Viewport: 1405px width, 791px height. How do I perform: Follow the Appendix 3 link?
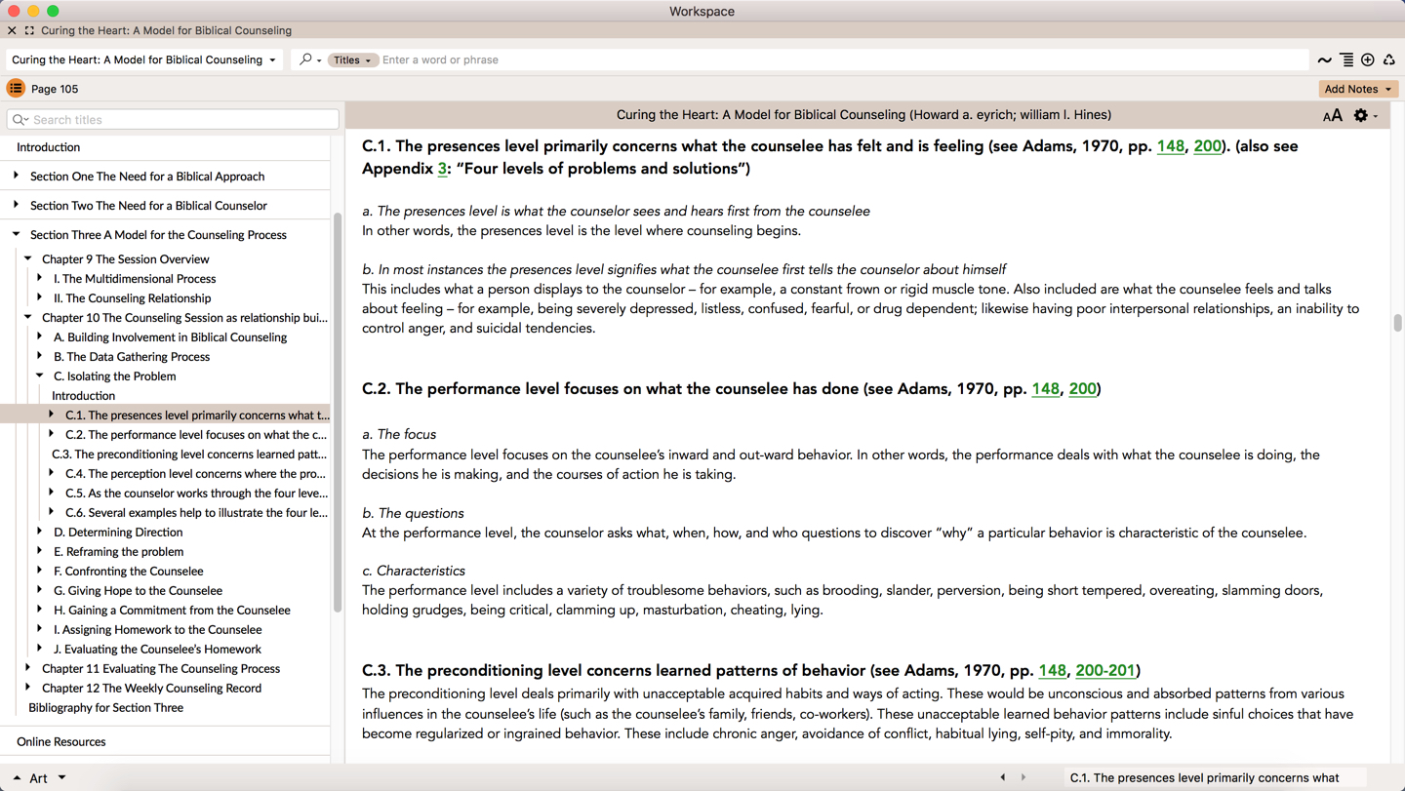[x=442, y=169]
